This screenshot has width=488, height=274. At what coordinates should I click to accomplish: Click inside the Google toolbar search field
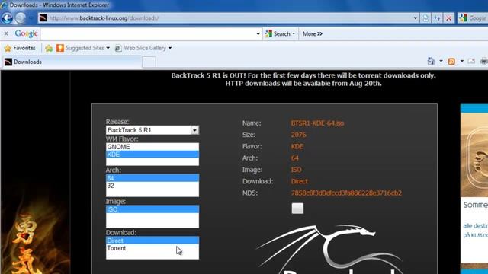click(147, 33)
